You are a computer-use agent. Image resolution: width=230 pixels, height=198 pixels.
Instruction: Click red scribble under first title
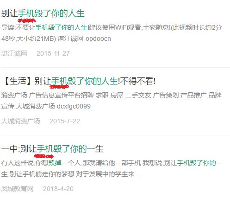(x=27, y=20)
